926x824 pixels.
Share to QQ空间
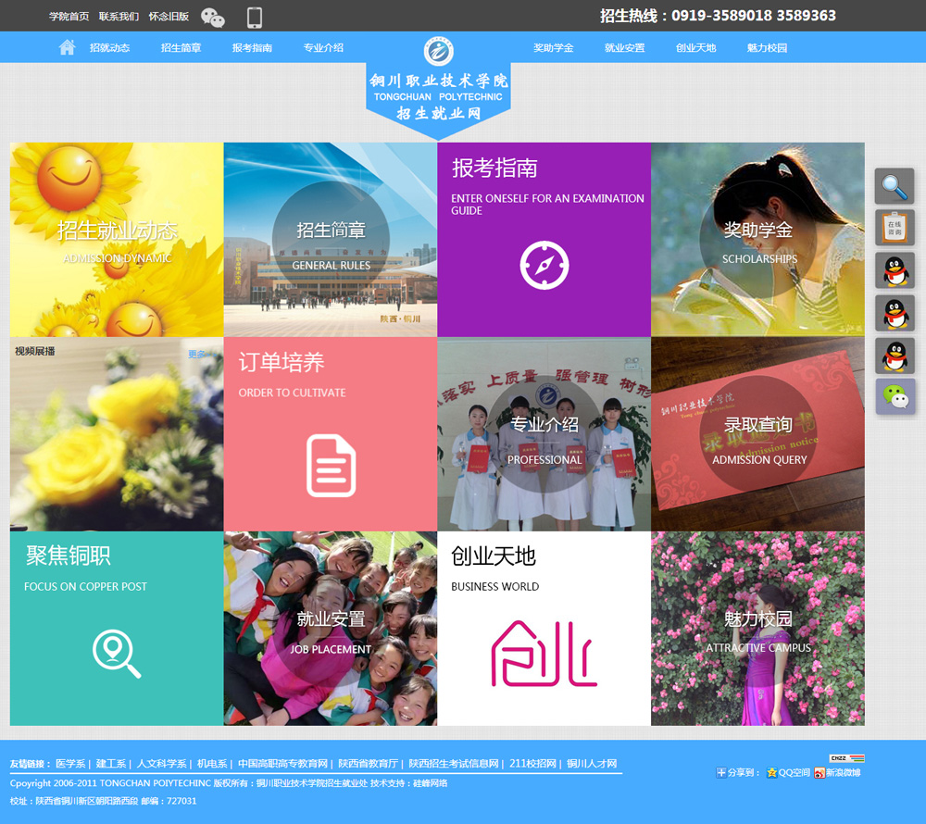(x=787, y=772)
